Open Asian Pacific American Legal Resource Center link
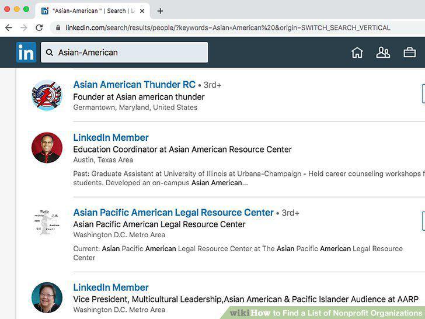This screenshot has width=425, height=319. pos(173,213)
